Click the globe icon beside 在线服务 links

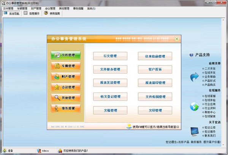pyautogui.click(x=195, y=106)
